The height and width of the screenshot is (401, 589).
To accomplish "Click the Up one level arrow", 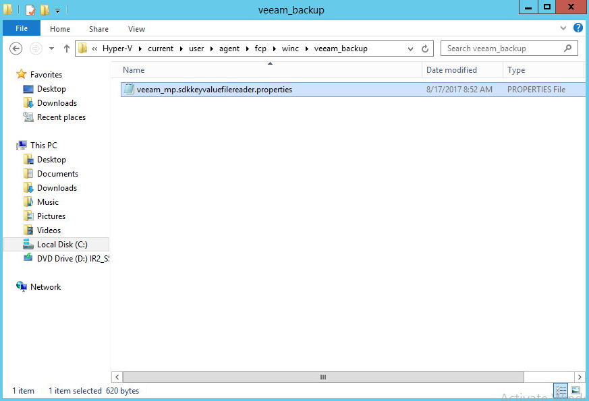I will pos(67,49).
